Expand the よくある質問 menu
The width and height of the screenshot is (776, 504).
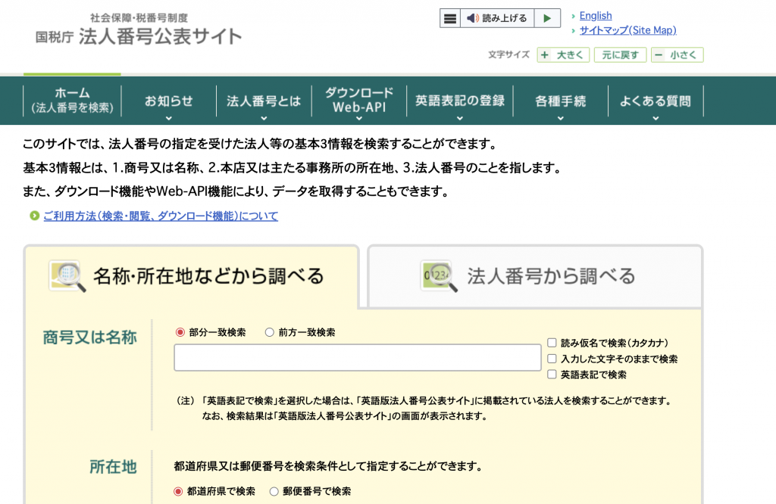click(x=655, y=101)
